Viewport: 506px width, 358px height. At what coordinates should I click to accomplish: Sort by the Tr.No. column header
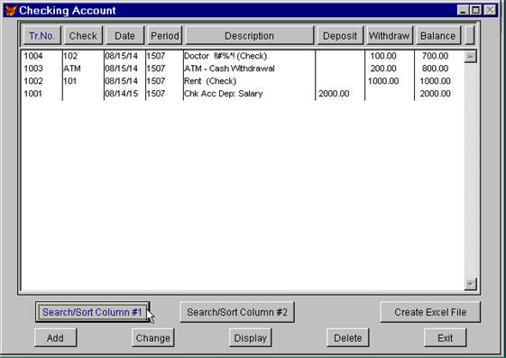42,35
